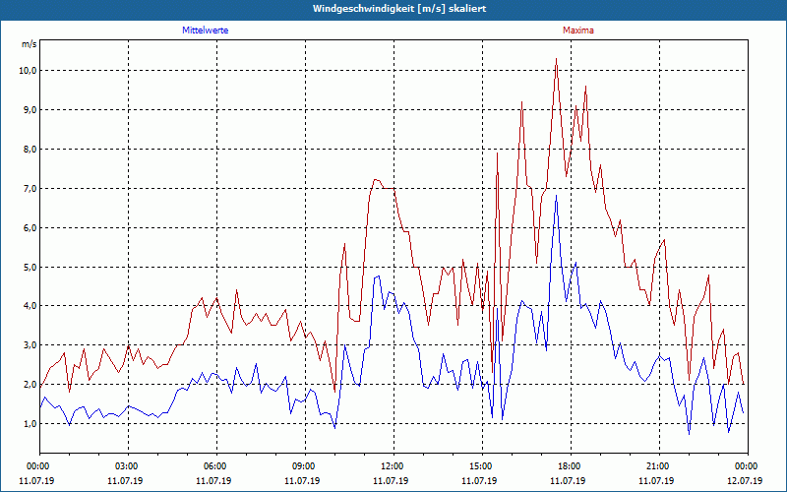The height and width of the screenshot is (492, 787).
Task: Click the chart title Windgeschwindigkeit [m/s] skaliert
Action: tap(399, 9)
